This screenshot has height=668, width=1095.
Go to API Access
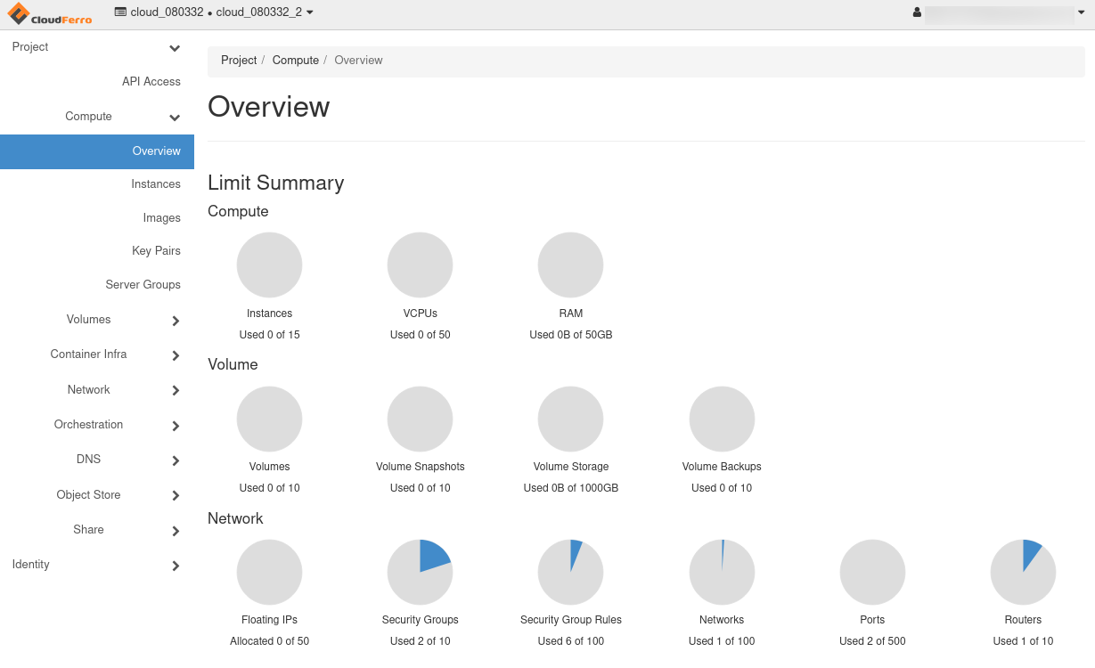(x=151, y=82)
